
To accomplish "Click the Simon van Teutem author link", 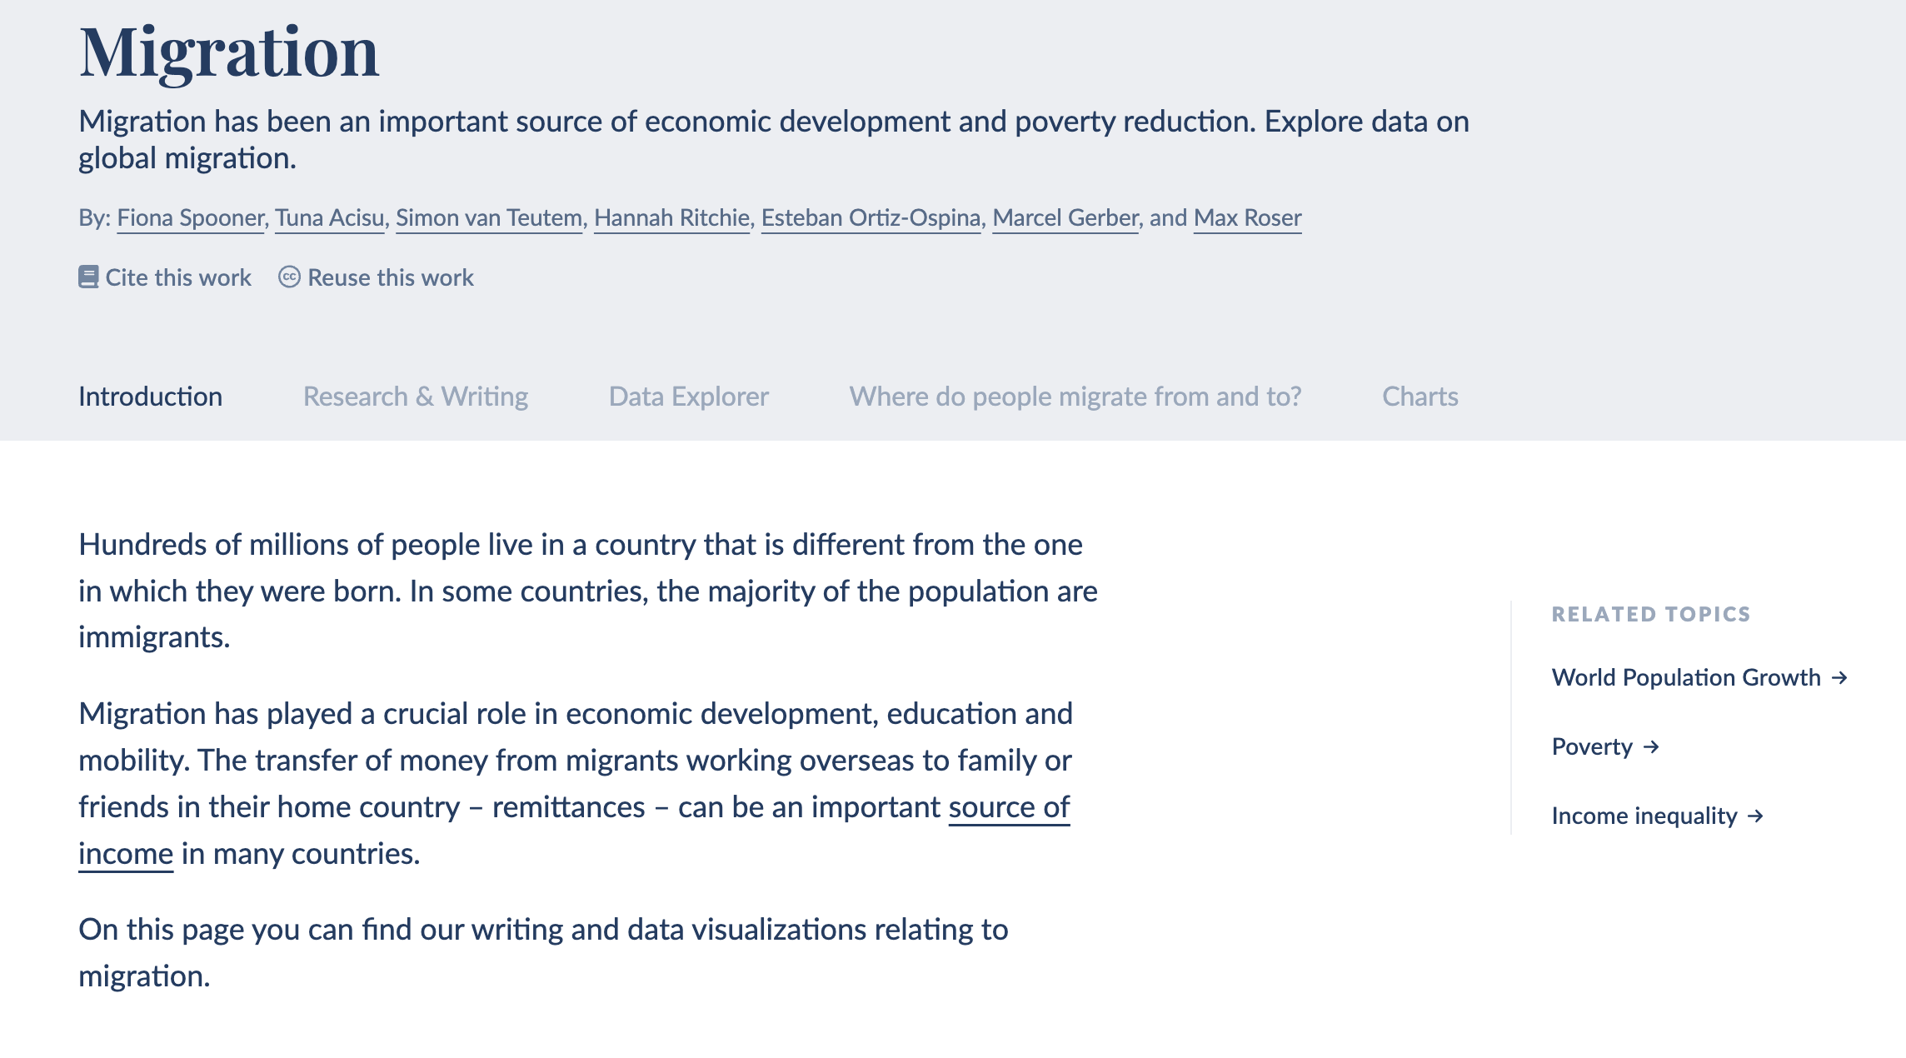I will click(488, 218).
